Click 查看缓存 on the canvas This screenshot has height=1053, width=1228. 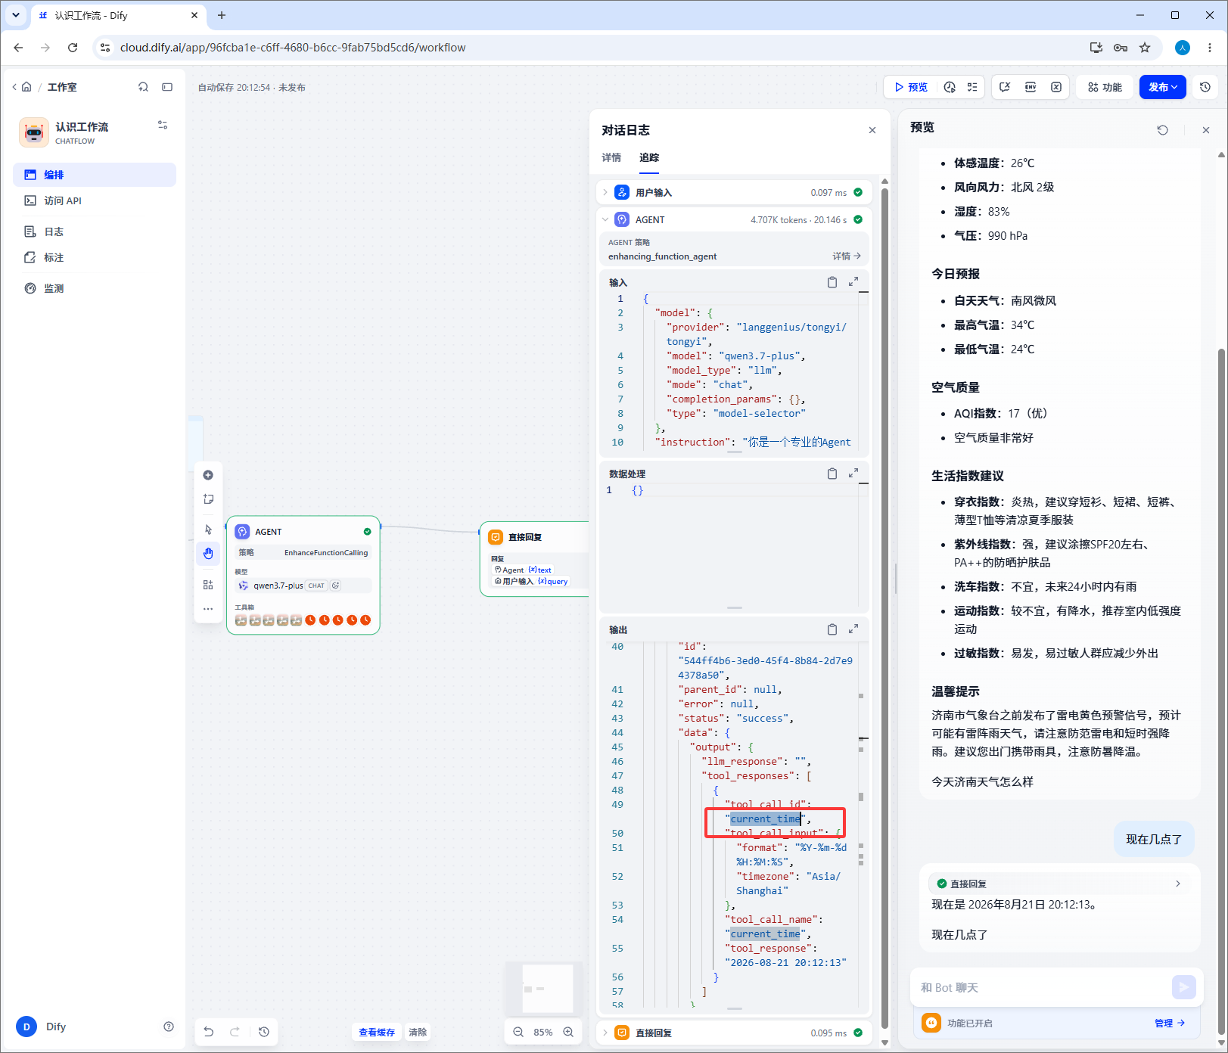tap(377, 1032)
